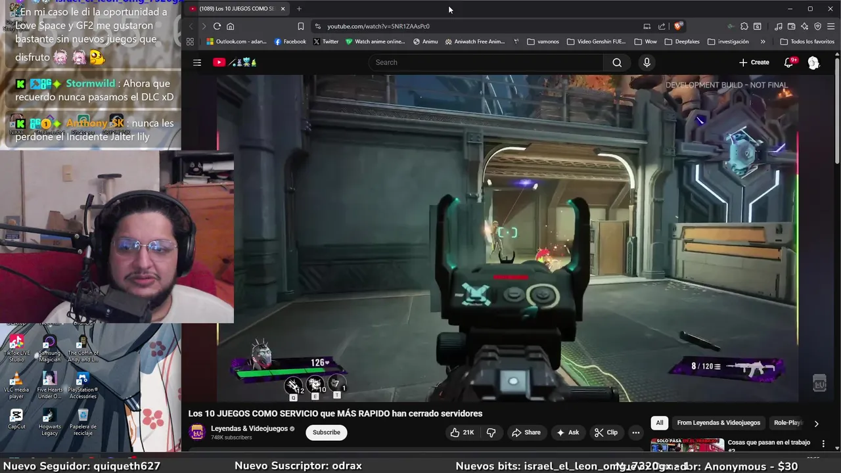Open the Brave Shields lion icon
Screen dimensions: 841x473
[679, 26]
